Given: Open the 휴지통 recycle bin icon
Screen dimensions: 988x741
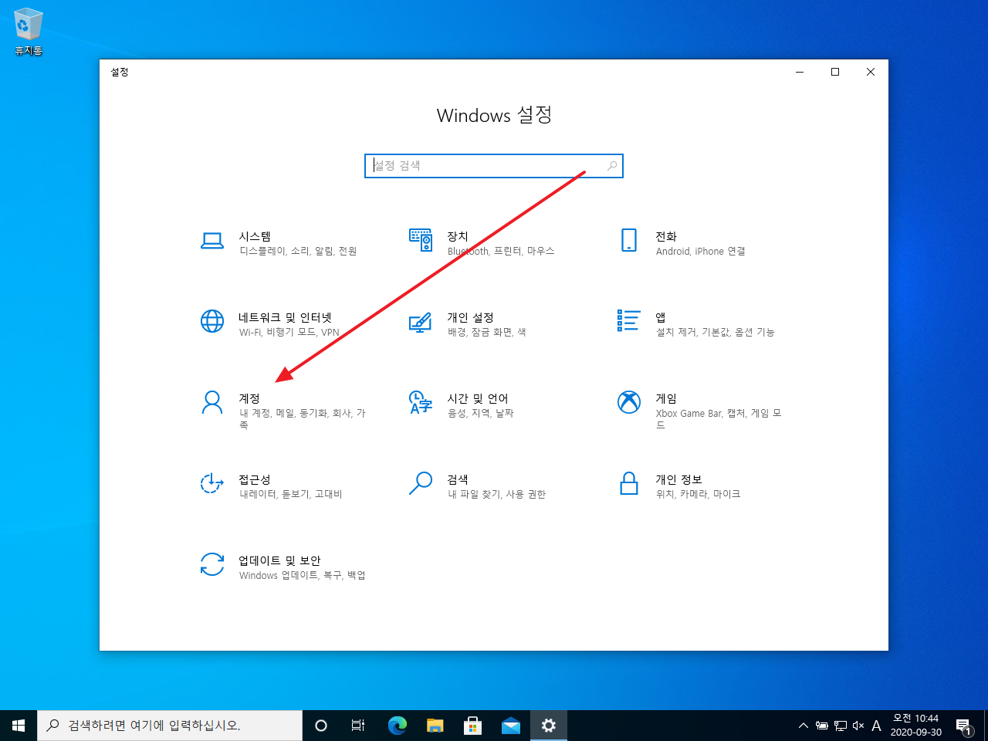Looking at the screenshot, I should pyautogui.click(x=28, y=25).
